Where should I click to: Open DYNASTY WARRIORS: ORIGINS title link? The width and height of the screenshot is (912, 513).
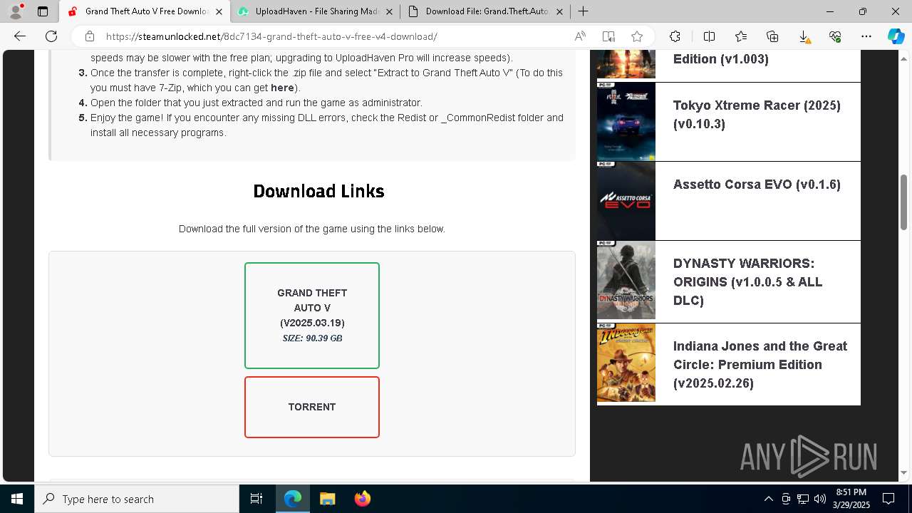coord(747,282)
